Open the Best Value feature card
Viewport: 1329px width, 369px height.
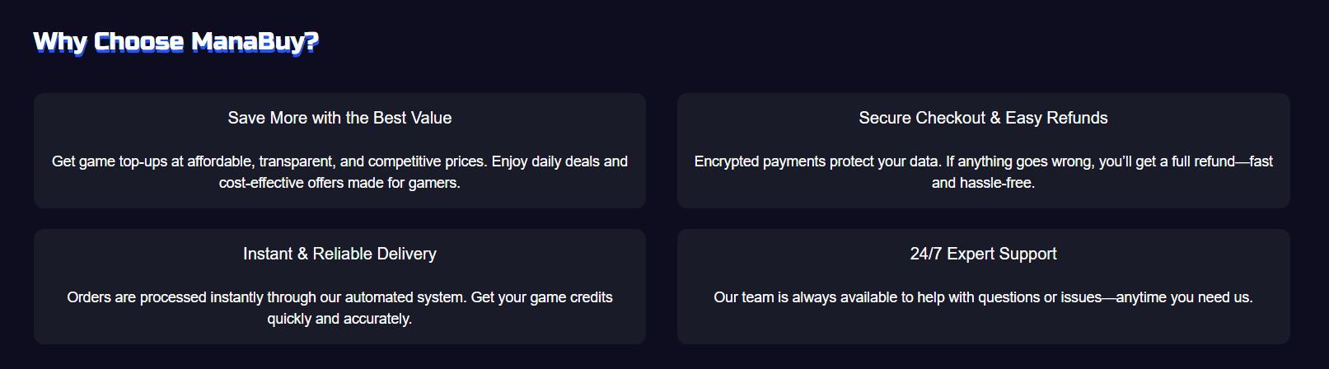coord(339,151)
